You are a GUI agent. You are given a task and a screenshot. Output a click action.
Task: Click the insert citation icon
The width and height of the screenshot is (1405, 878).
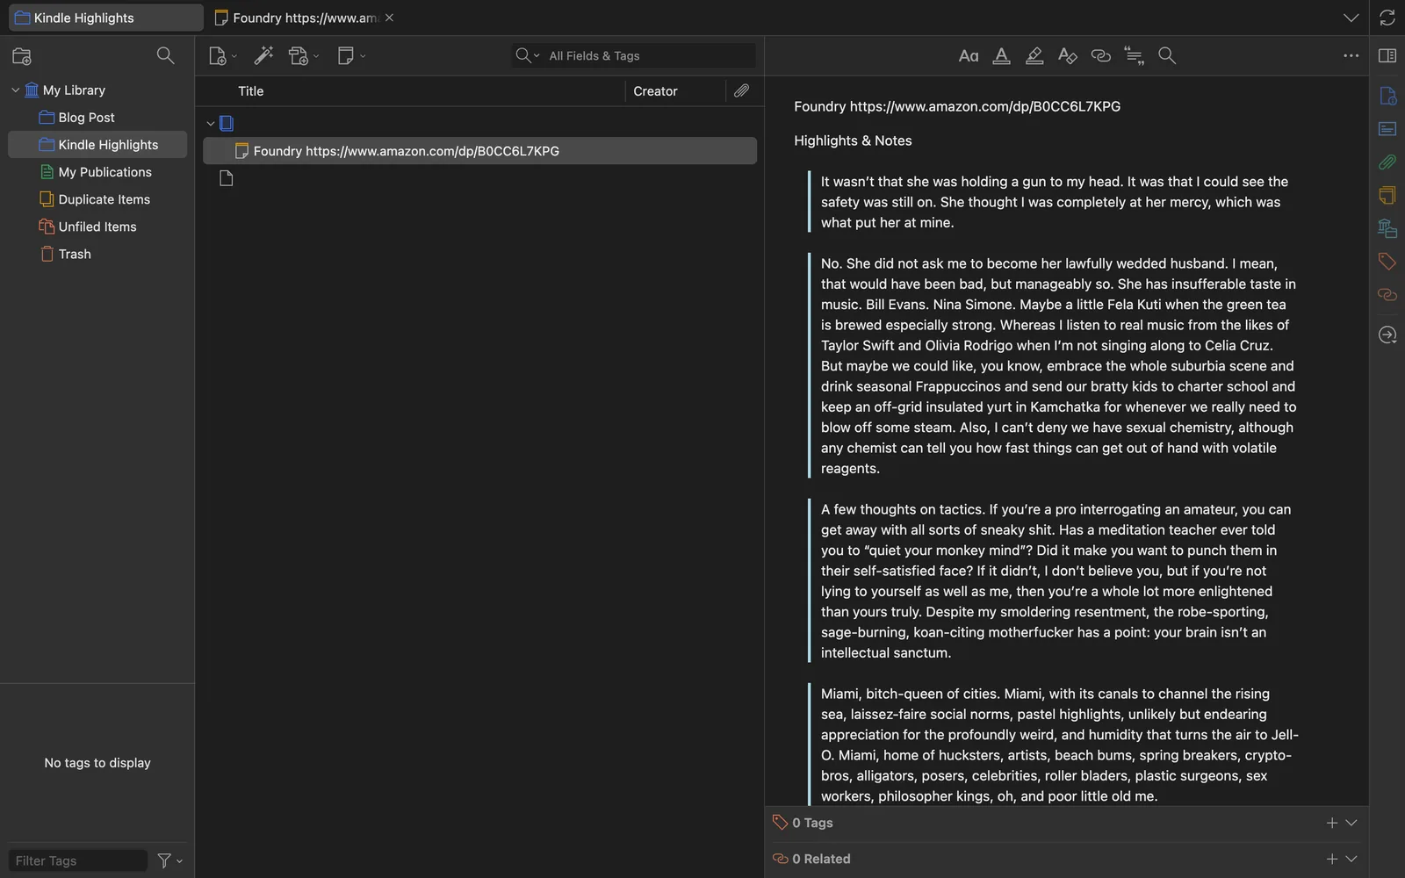coord(1134,56)
